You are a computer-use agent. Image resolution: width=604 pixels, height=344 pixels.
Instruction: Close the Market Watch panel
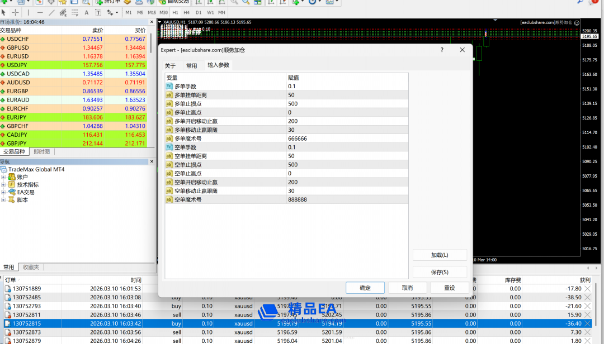[152, 22]
